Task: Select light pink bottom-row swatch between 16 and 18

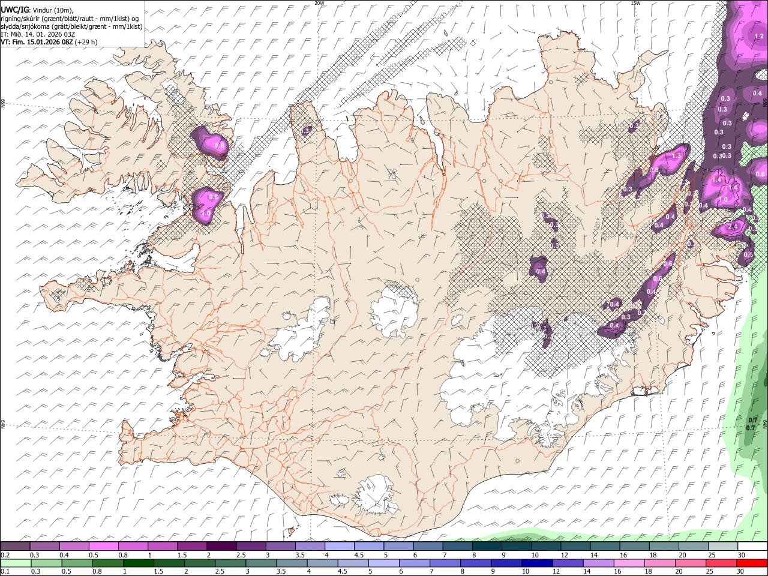Action: click(x=628, y=563)
